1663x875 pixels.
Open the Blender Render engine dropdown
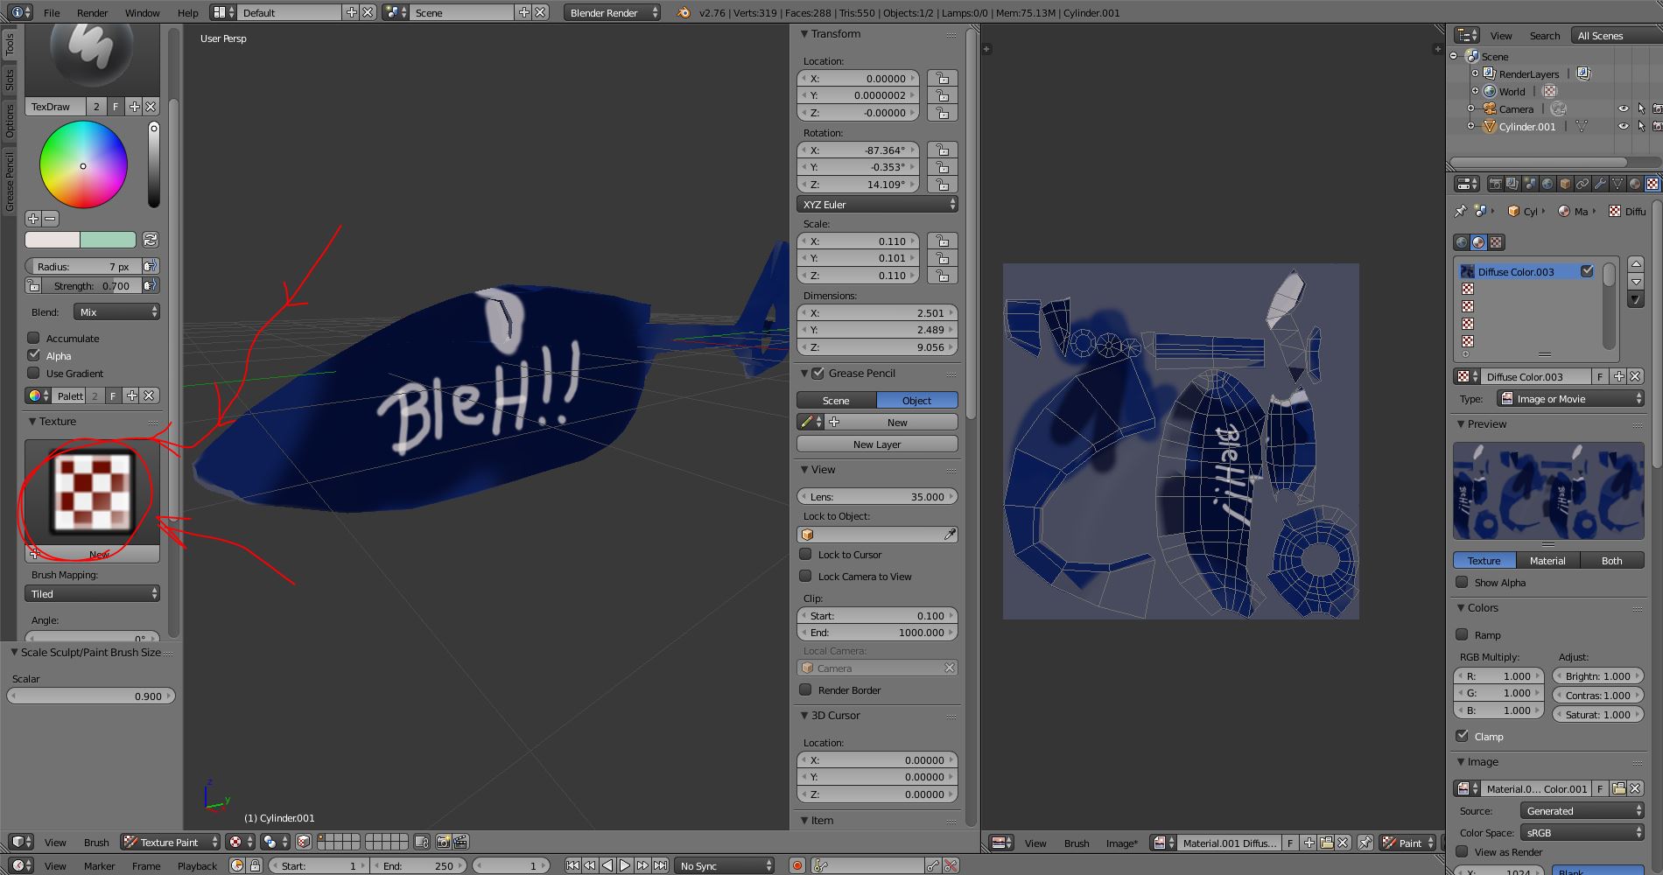tap(613, 13)
